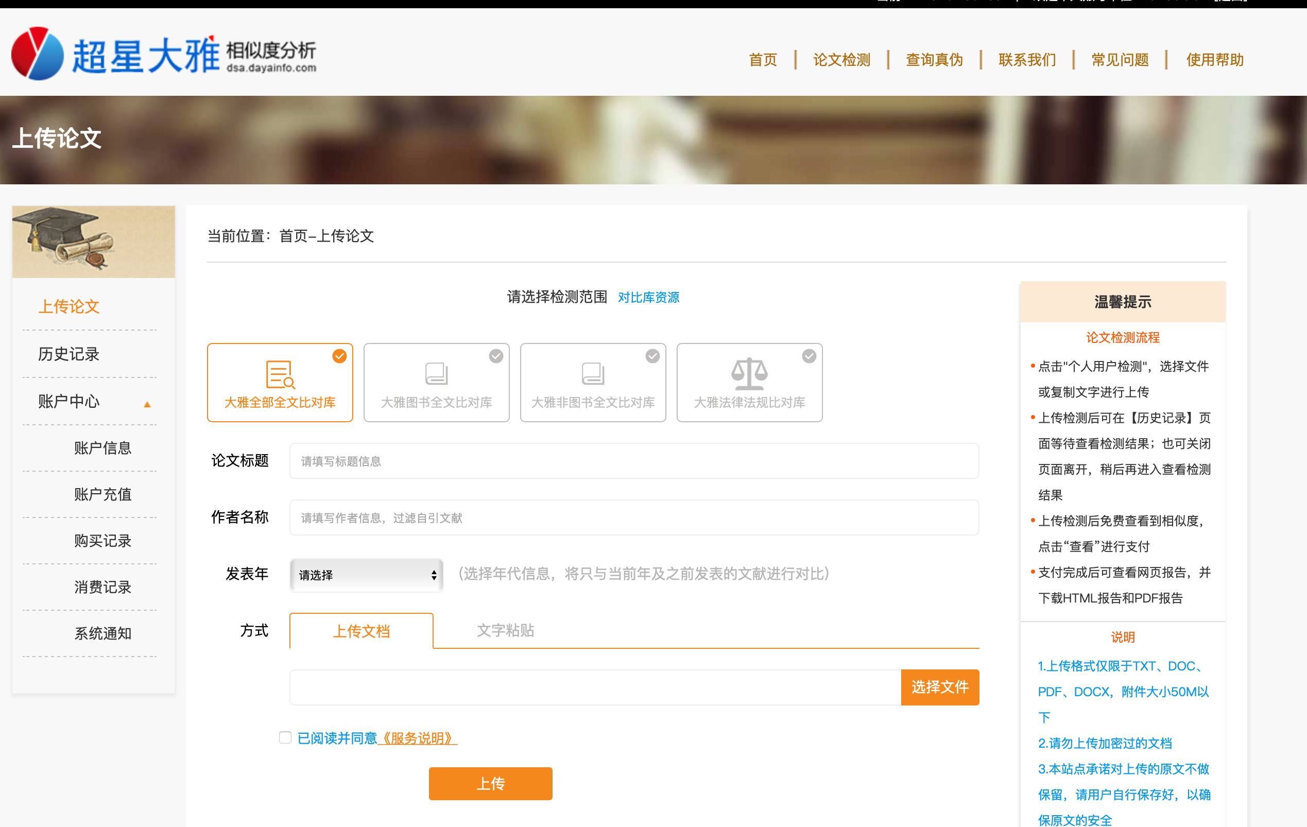Open 论文检测 in the top navigation
The height and width of the screenshot is (827, 1307).
[x=841, y=60]
